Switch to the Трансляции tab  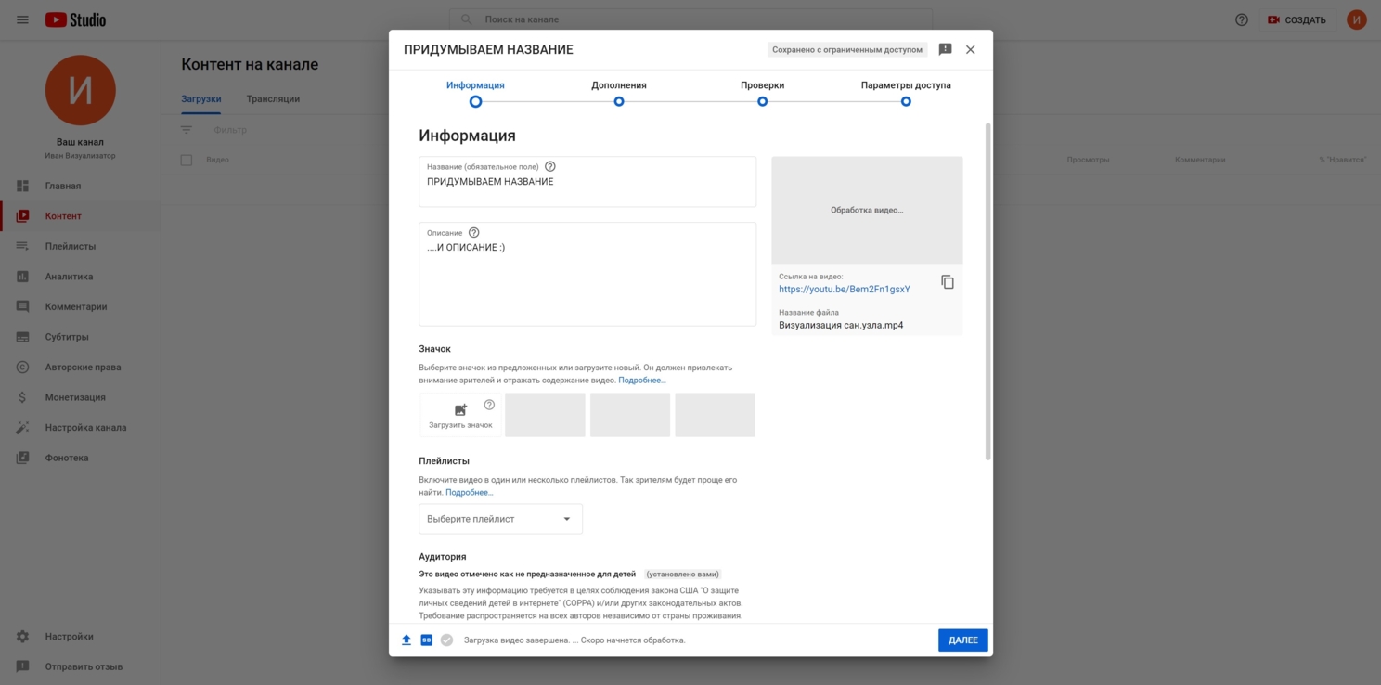pyautogui.click(x=273, y=98)
